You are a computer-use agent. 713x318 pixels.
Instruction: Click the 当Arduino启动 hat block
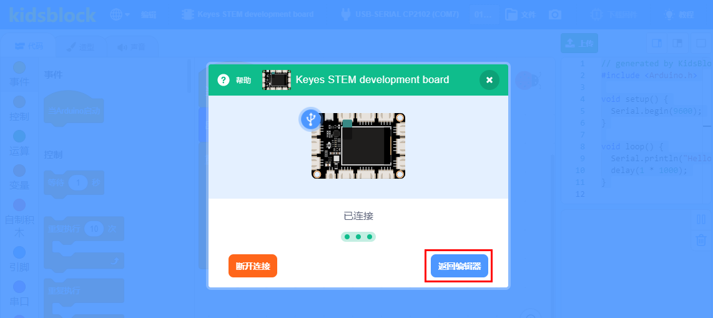pos(74,109)
